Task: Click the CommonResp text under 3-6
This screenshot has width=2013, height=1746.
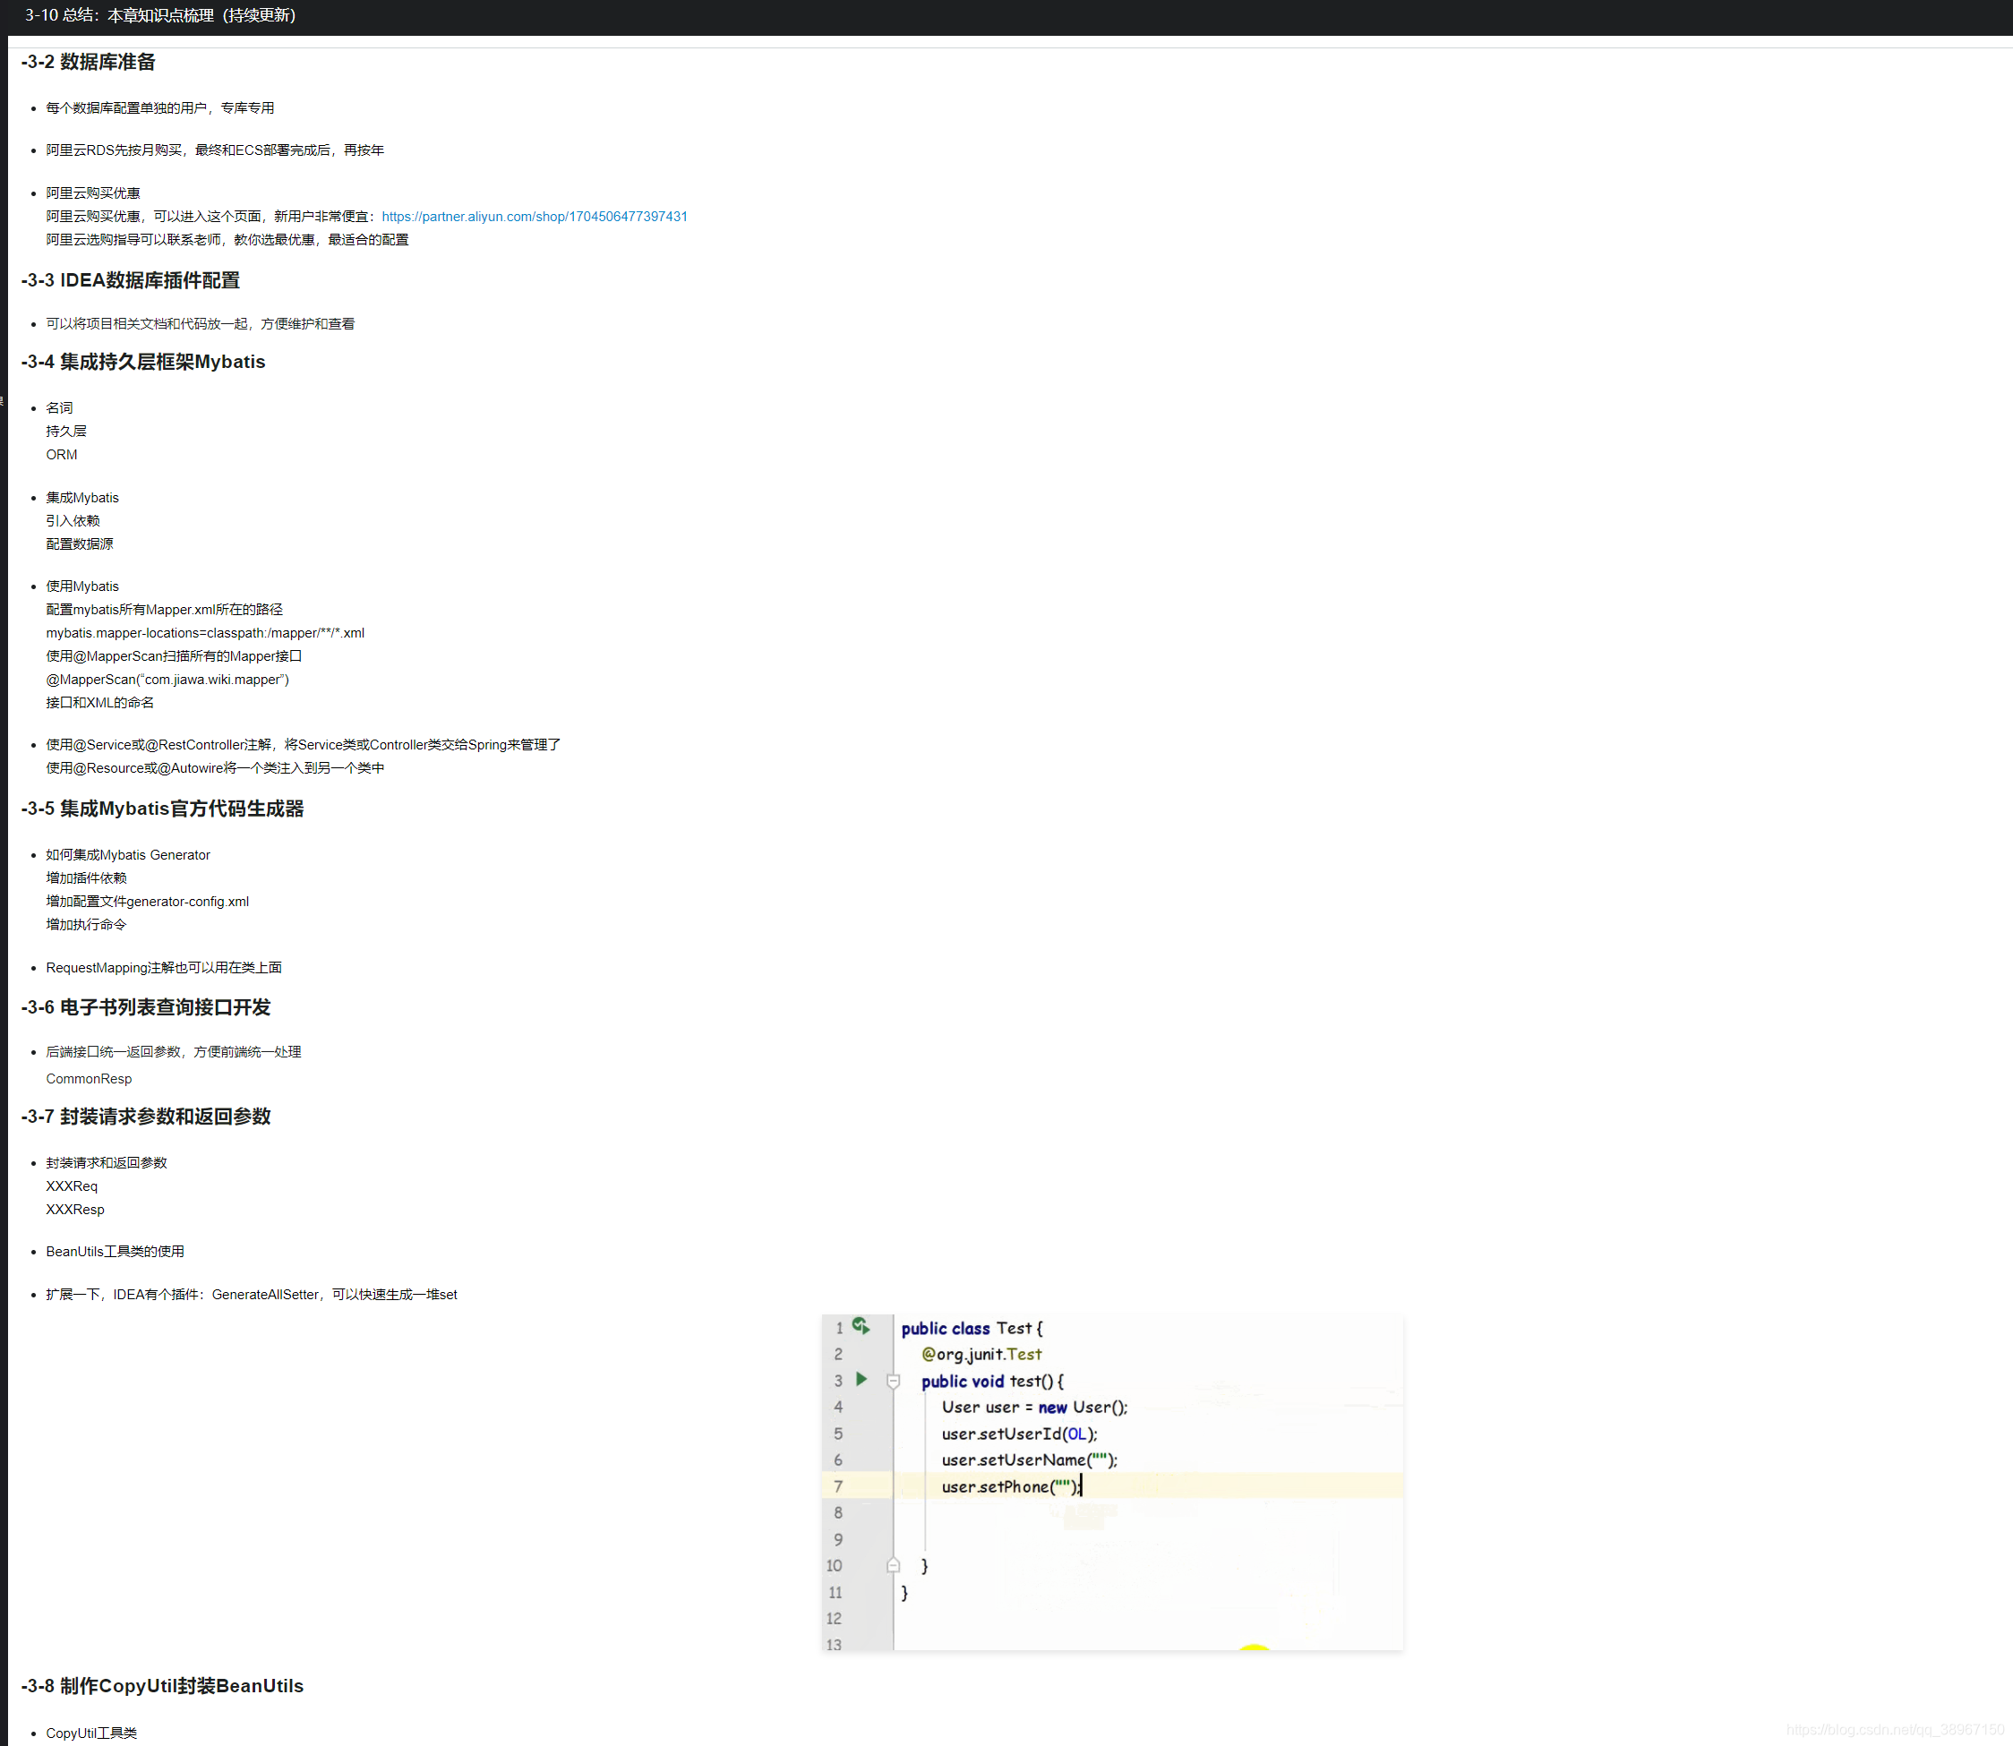Action: coord(89,1079)
